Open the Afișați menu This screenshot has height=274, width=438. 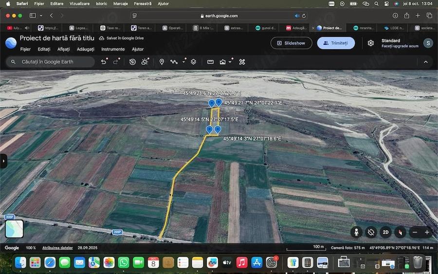63,49
